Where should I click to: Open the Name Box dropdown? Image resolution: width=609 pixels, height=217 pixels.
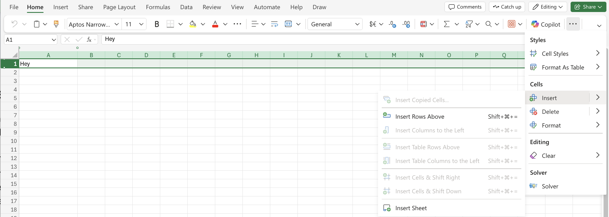pos(54,40)
